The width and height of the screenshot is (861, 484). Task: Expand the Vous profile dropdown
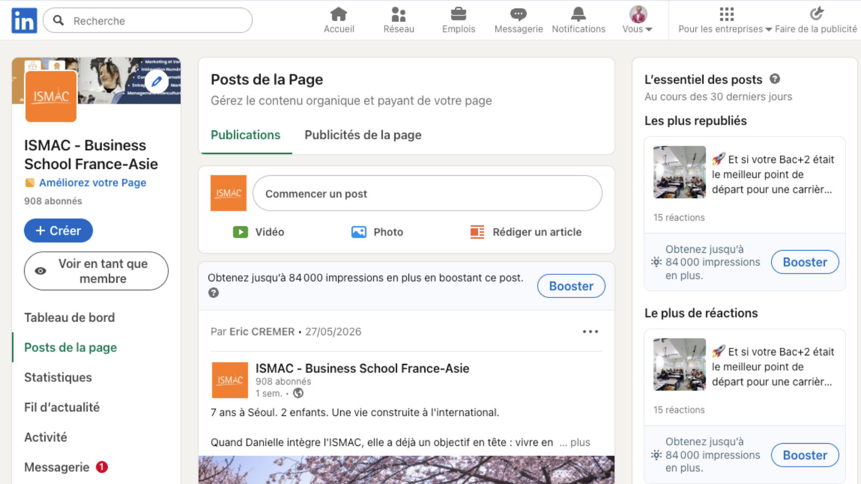pyautogui.click(x=637, y=29)
